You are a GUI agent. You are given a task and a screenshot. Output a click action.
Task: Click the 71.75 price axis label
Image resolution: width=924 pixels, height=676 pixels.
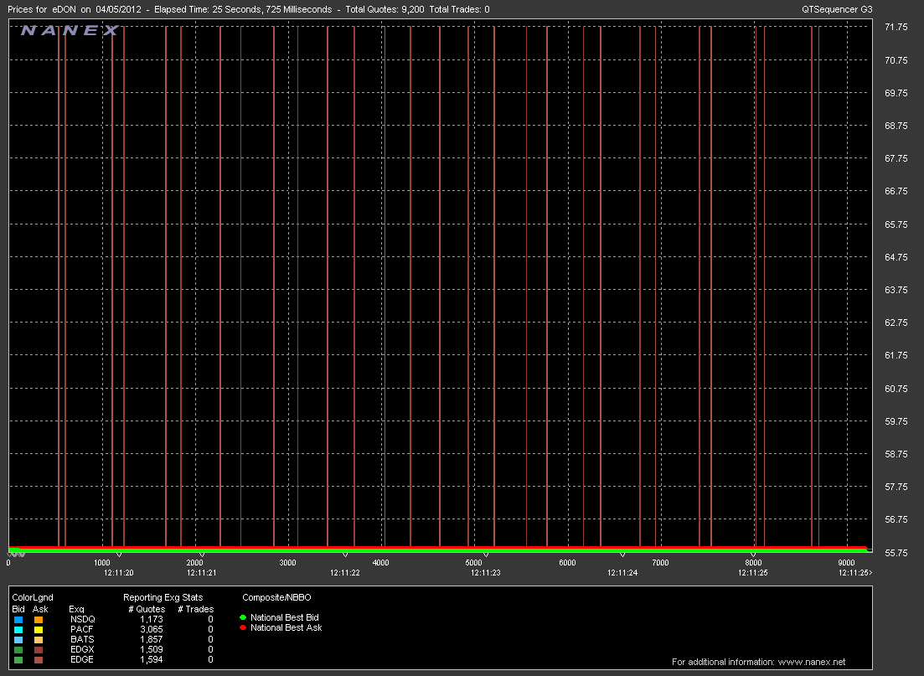coord(896,27)
